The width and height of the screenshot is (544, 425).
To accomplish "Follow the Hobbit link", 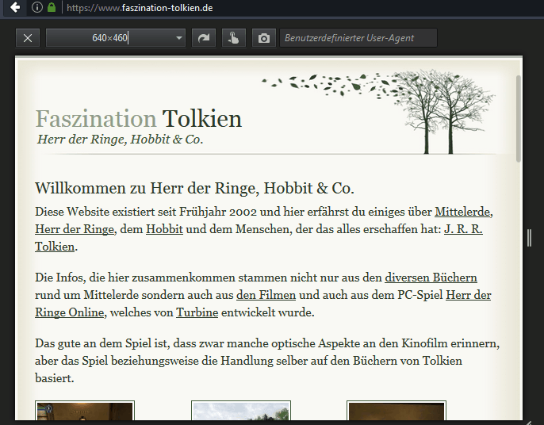I will coord(164,229).
